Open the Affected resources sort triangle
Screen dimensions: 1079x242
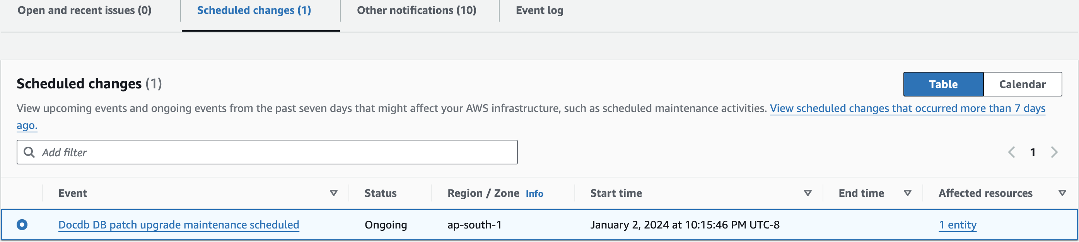pos(1063,193)
